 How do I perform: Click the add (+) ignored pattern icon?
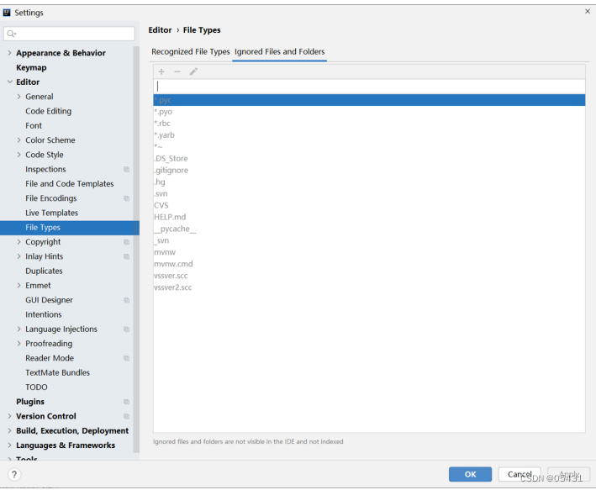click(161, 71)
